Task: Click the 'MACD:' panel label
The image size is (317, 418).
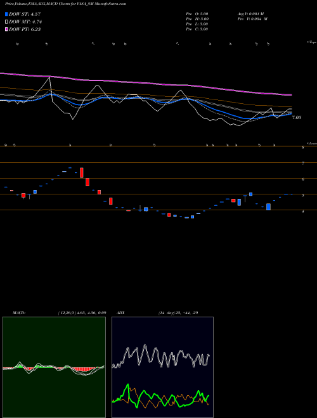Action: (x=19, y=313)
